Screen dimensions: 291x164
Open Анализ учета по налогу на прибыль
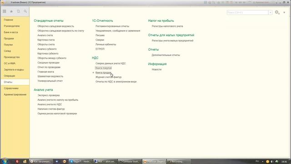(x=58, y=100)
